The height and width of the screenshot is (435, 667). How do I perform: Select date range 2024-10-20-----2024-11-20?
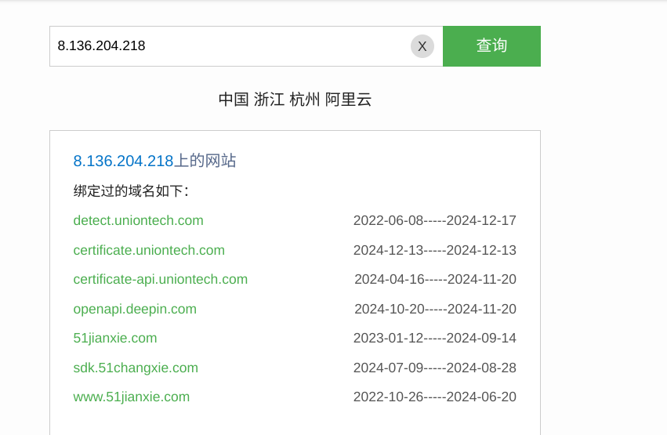pos(435,309)
